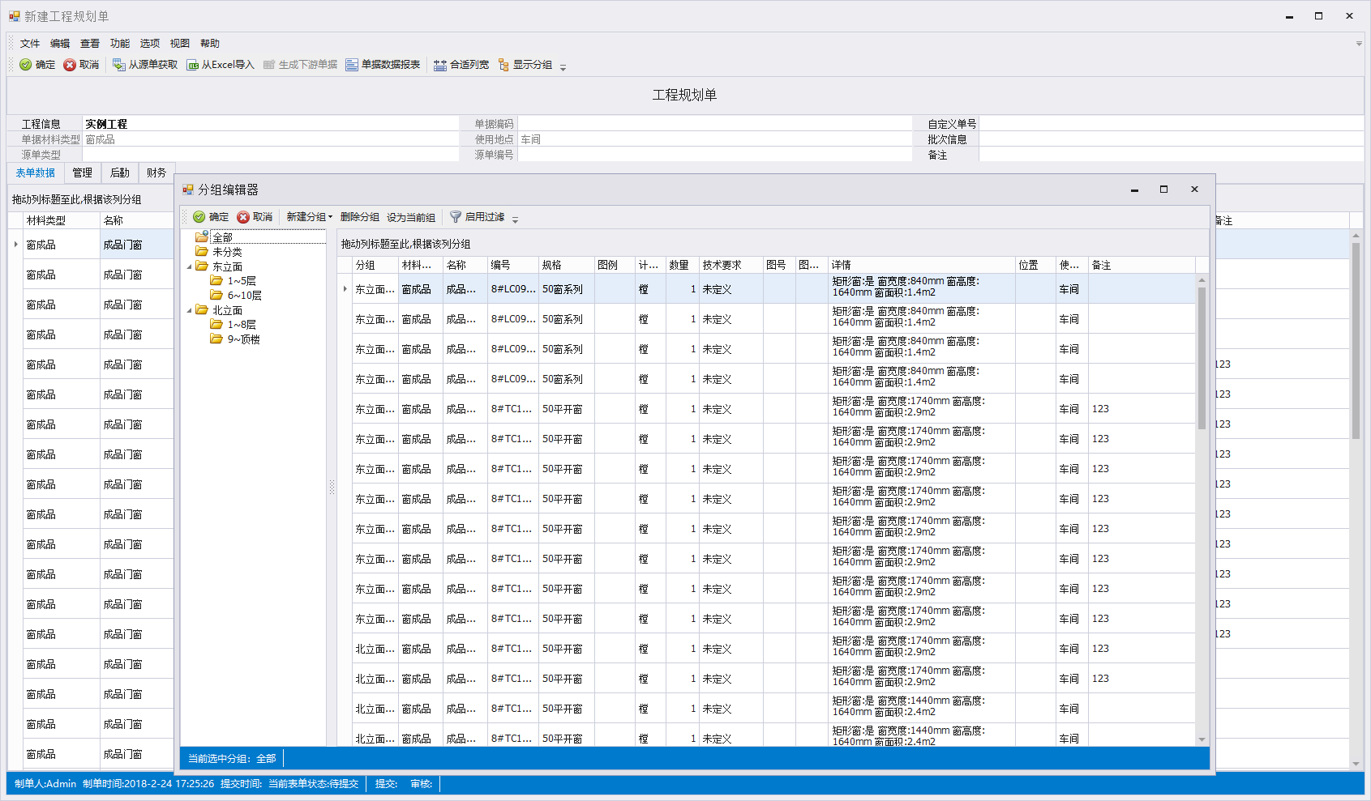
Task: Collapse the 东立面 tree node
Action: tap(190, 266)
